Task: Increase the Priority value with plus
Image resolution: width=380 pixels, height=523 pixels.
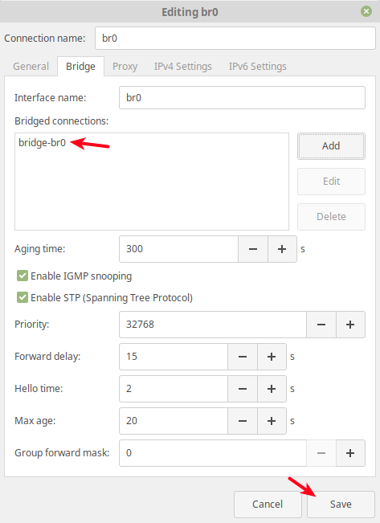Action: point(350,325)
